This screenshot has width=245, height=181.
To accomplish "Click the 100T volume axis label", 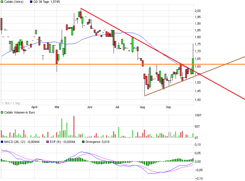I will (x=198, y=115).
